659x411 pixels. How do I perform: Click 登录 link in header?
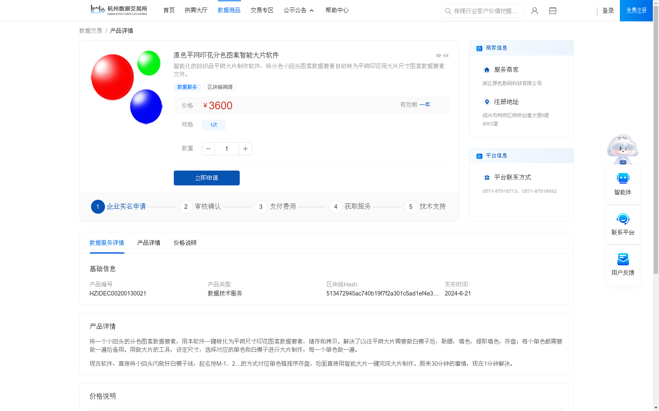coord(608,11)
